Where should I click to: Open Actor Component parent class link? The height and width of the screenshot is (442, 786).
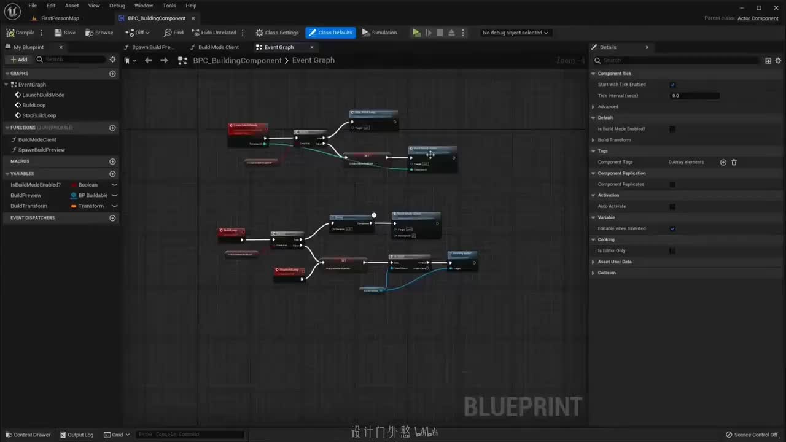758,18
